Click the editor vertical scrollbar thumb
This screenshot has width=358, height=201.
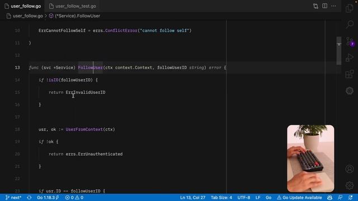click(339, 51)
